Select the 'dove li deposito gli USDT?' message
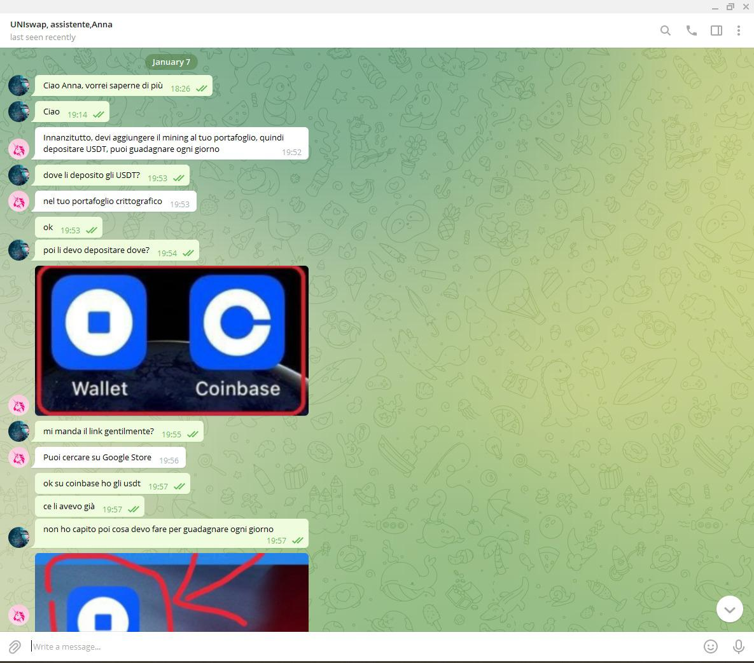 tap(92, 175)
